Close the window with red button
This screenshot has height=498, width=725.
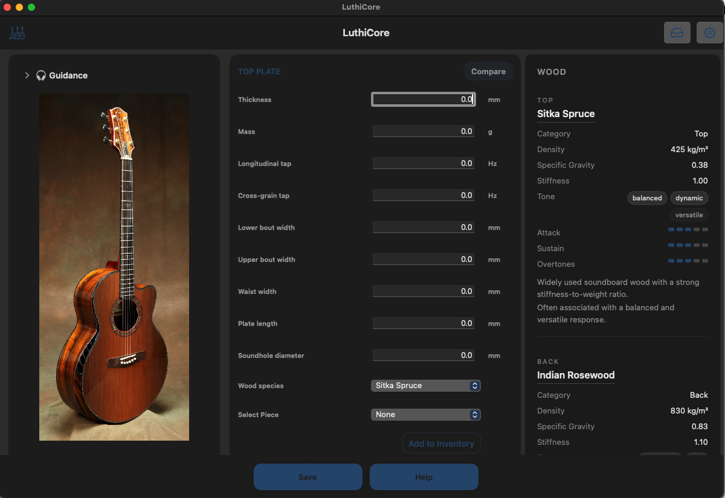click(x=7, y=7)
